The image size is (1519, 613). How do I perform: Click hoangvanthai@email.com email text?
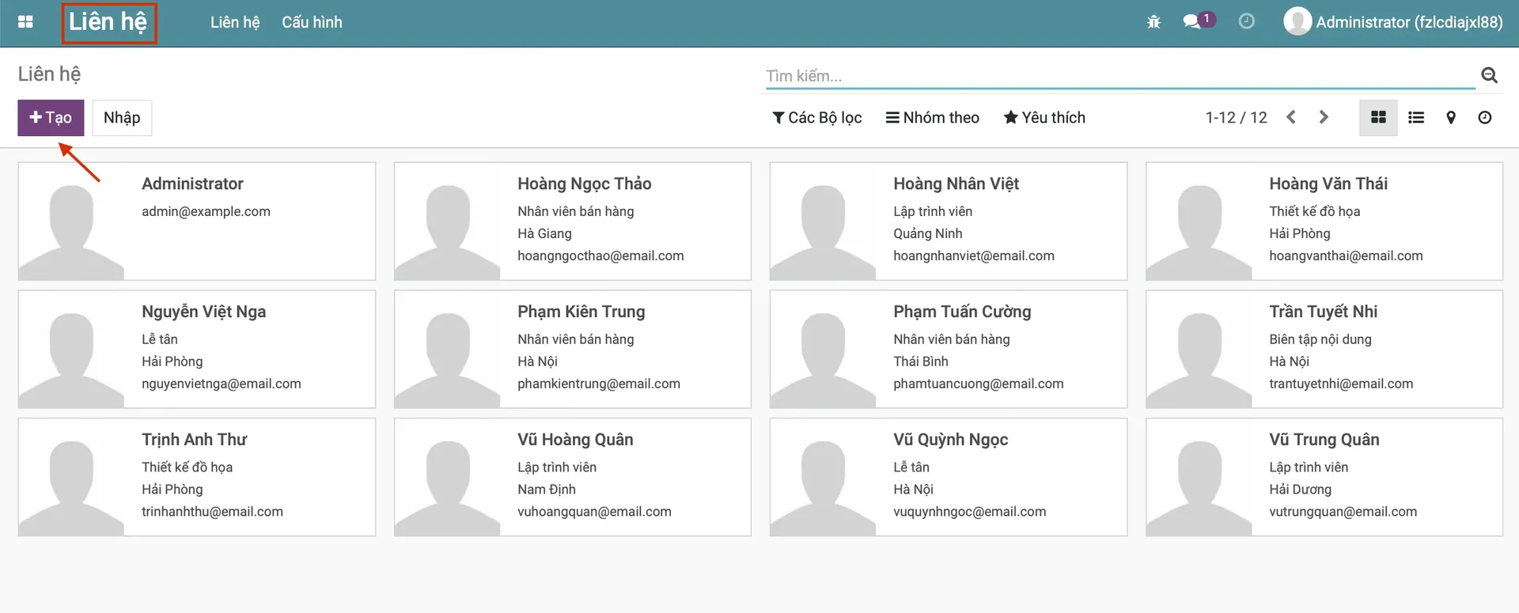(1346, 255)
